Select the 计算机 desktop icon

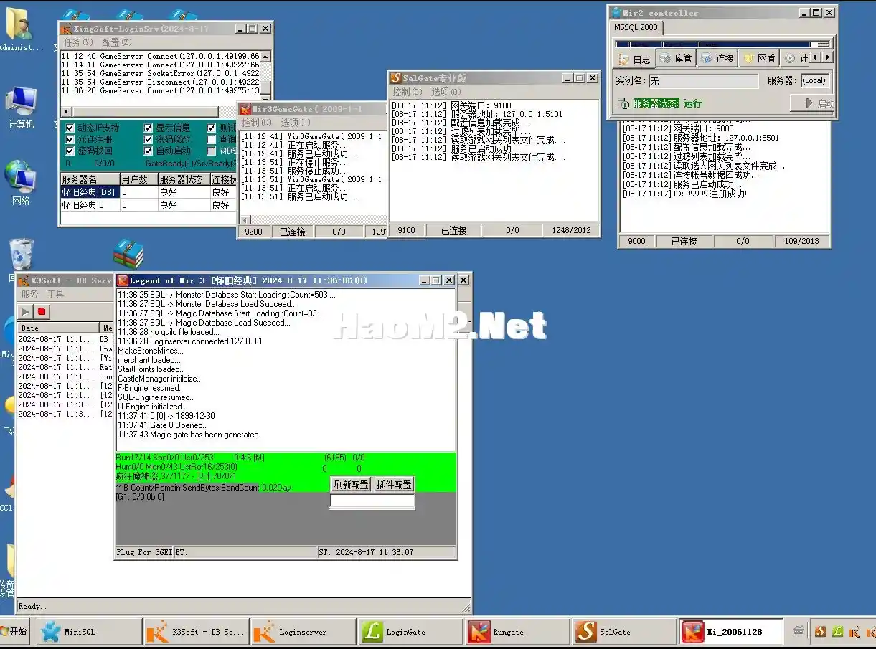(21, 108)
